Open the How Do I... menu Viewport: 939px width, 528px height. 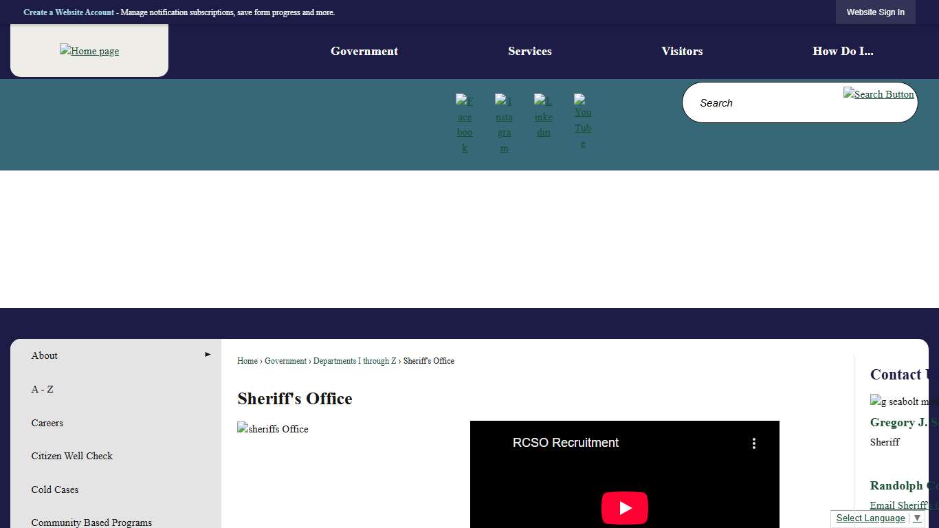point(842,52)
